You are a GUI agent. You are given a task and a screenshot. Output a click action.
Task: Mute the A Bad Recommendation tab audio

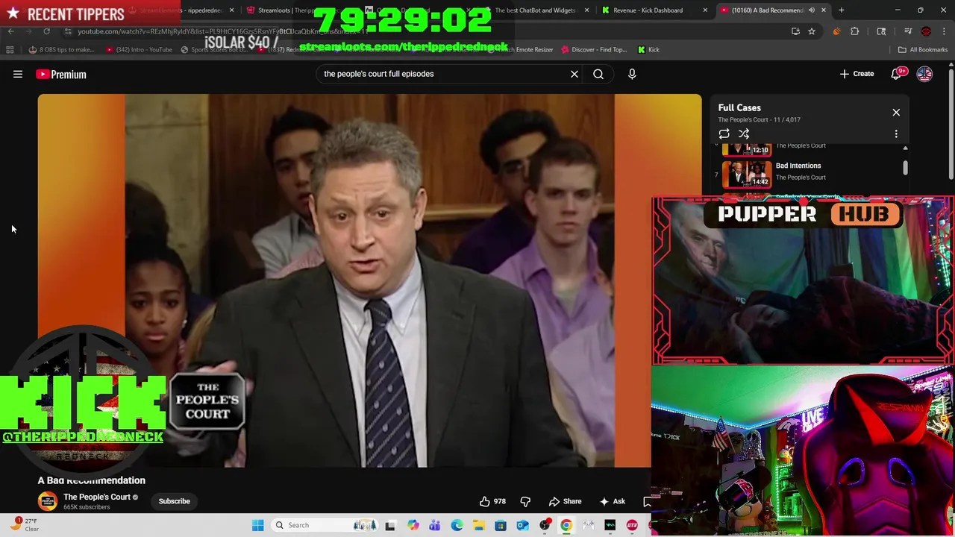click(812, 10)
